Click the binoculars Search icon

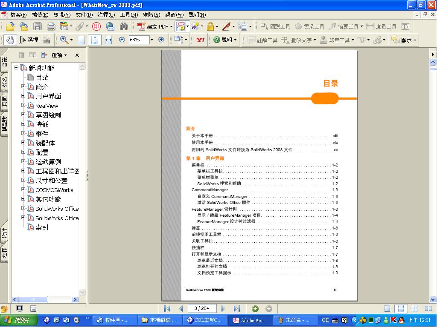[123, 26]
